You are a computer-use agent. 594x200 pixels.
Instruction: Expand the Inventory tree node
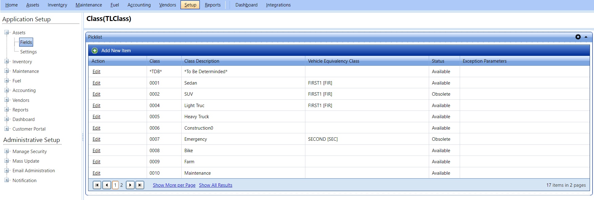coord(6,61)
